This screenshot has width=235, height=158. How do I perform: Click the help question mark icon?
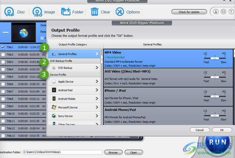click(231, 12)
